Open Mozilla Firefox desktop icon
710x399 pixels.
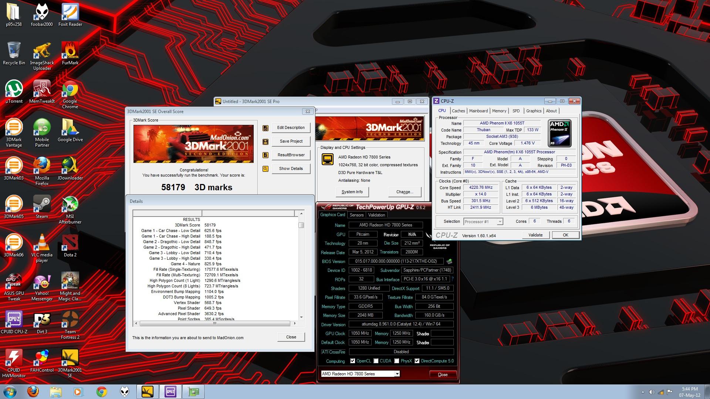[42, 171]
